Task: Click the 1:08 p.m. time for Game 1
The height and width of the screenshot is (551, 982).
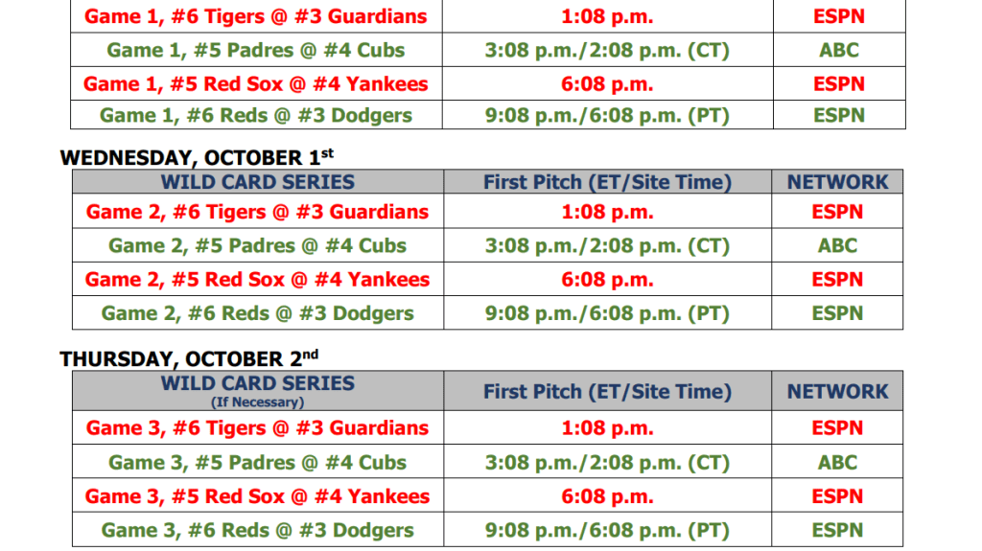Action: coord(607,16)
